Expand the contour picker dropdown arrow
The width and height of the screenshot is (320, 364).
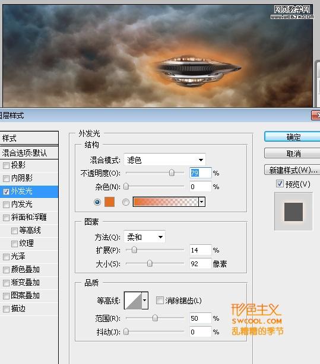145,301
